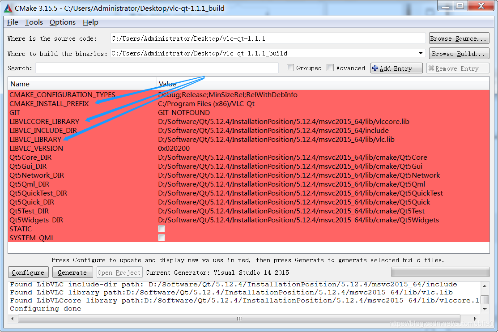Select the Qt5Core_DIR entry
The width and height of the screenshot is (498, 332).
tap(30, 157)
